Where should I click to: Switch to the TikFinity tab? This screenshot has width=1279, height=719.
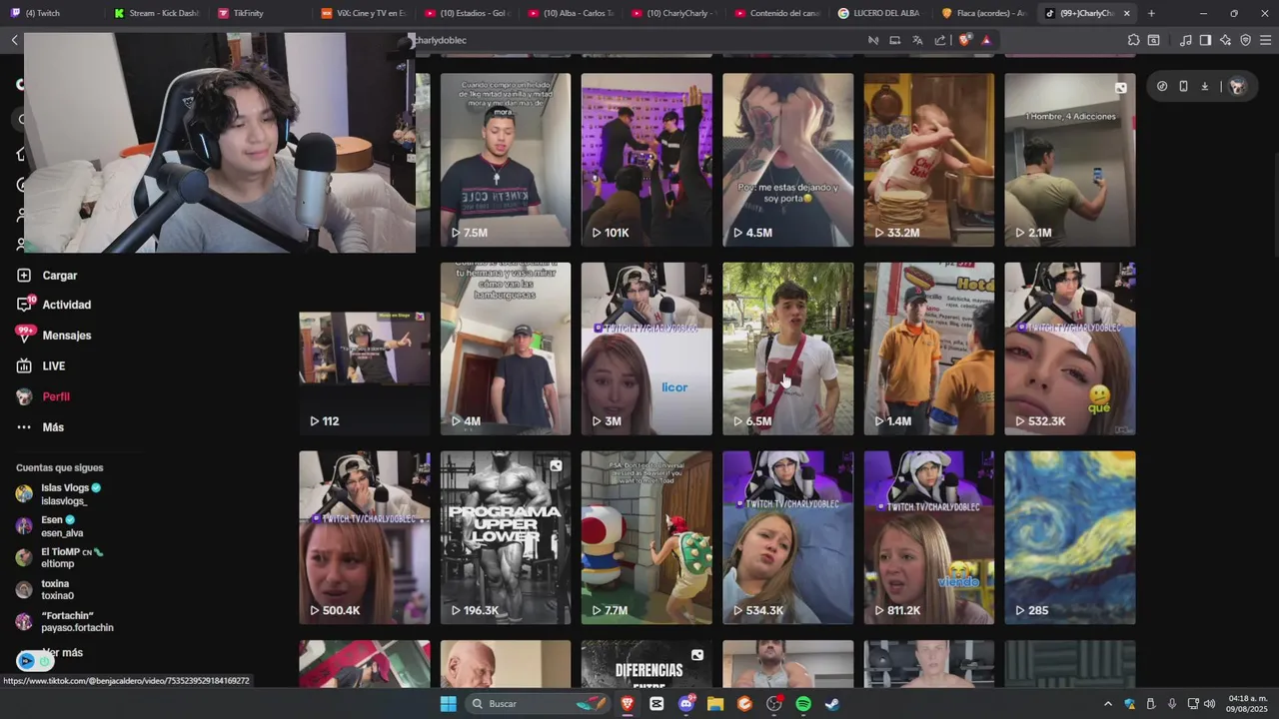(260, 13)
